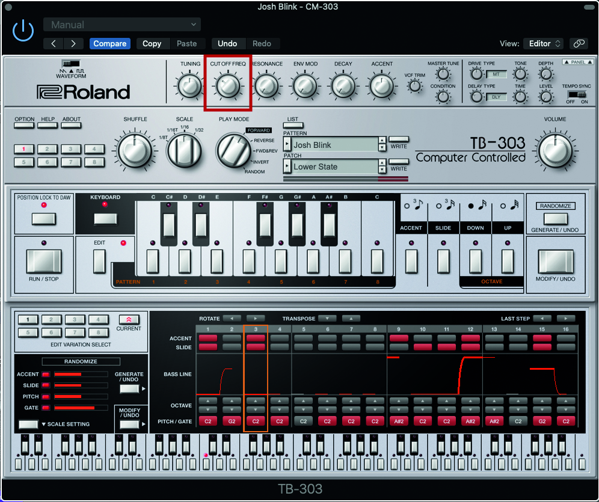Toggle the randomize Accent enable indicator
The height and width of the screenshot is (502, 599).
coord(46,375)
